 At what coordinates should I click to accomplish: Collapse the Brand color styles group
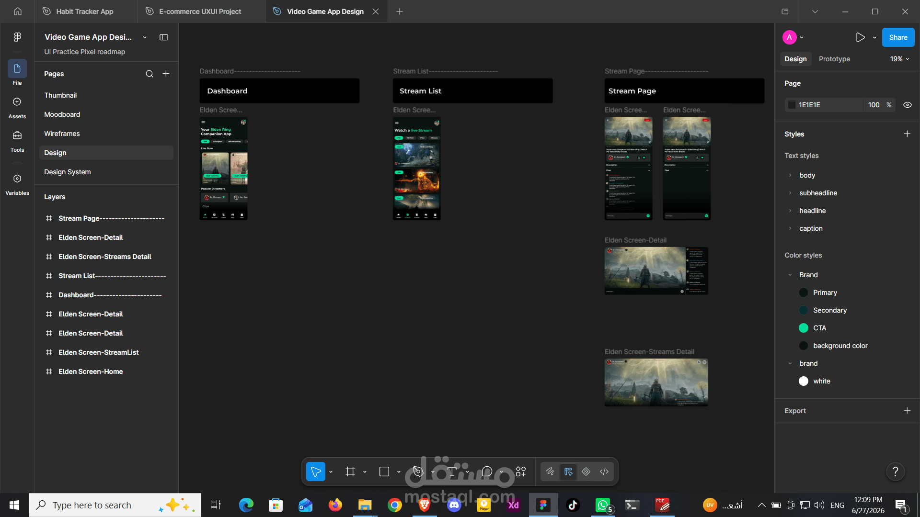tap(790, 275)
